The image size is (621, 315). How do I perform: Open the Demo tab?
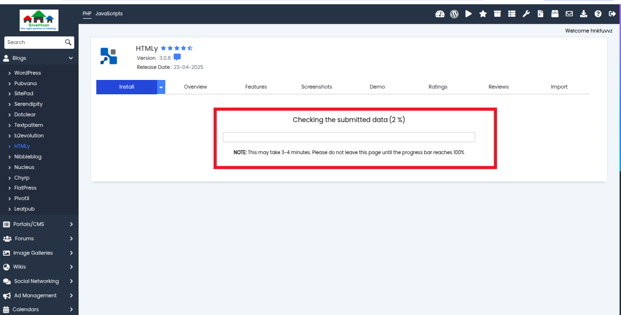coord(377,87)
